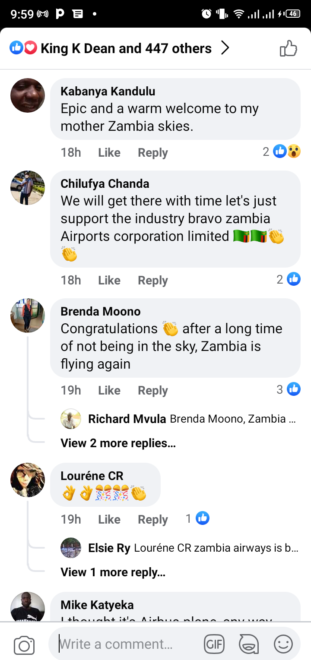
Task: Reply to Chilufya Chanda's comment
Action: (x=152, y=280)
